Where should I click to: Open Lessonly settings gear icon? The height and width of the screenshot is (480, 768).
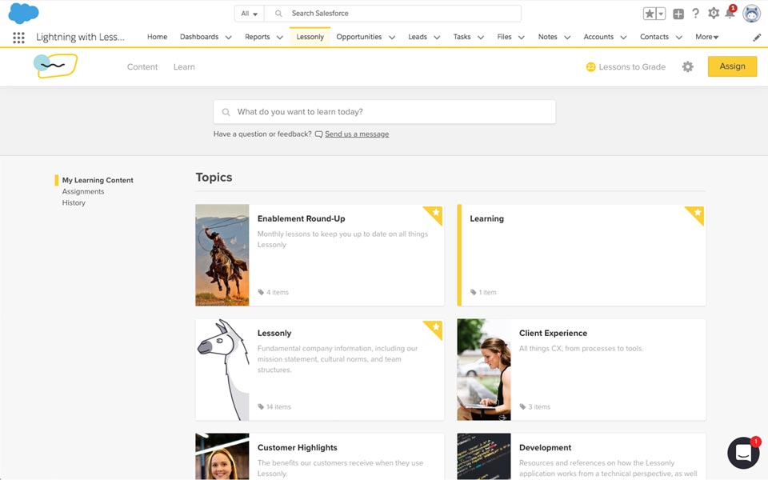(688, 66)
